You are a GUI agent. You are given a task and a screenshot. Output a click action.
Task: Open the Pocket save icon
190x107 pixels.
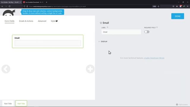[x=173, y=6]
